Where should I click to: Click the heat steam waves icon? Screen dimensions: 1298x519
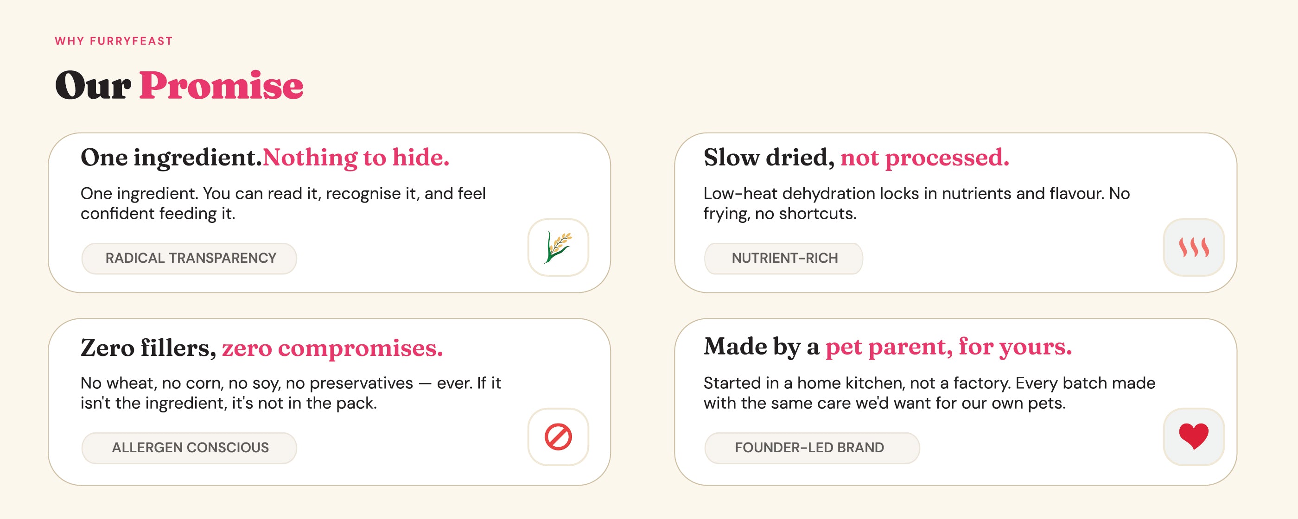click(x=1193, y=247)
